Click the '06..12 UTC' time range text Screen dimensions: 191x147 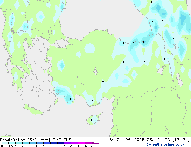pos(158,140)
